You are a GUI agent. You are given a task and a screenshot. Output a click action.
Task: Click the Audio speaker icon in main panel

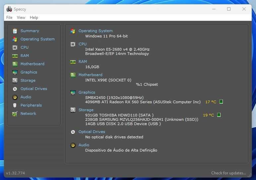point(73,145)
